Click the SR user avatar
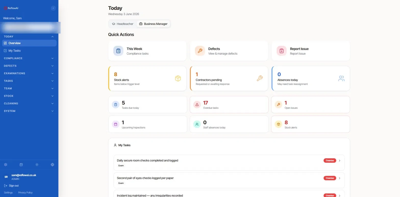Image resolution: width=400 pixels, height=197 pixels. pyautogui.click(x=6, y=177)
